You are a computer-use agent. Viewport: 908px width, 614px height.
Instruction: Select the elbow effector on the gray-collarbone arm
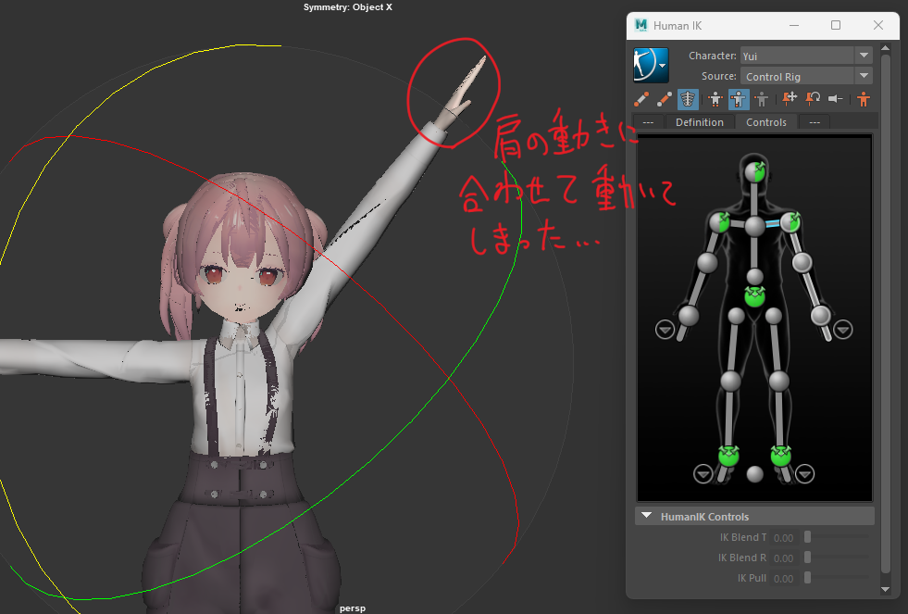(707, 262)
